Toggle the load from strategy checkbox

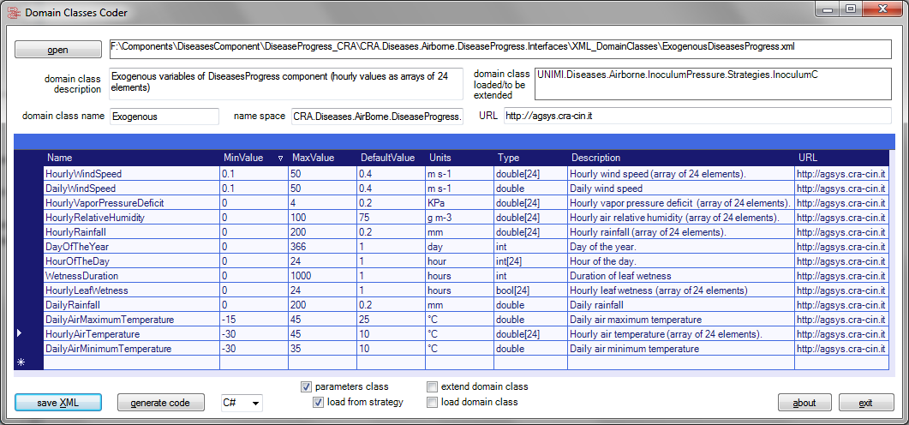pyautogui.click(x=318, y=403)
